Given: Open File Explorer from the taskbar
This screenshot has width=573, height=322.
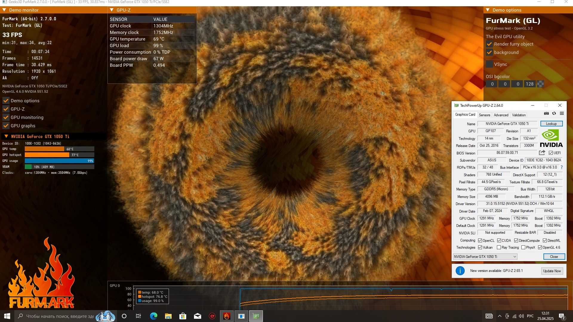Looking at the screenshot, I should pyautogui.click(x=168, y=316).
